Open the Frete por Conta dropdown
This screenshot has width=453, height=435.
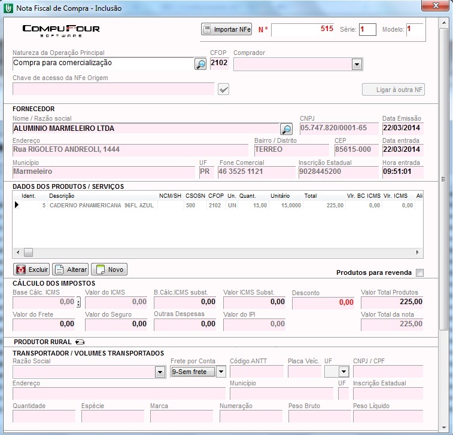[220, 372]
